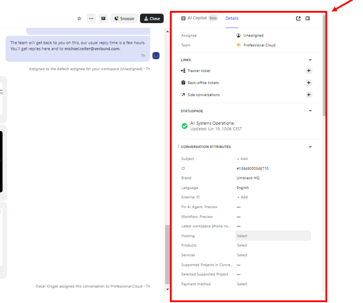
Task: Open the Hosting select dropdown
Action: pyautogui.click(x=273, y=236)
